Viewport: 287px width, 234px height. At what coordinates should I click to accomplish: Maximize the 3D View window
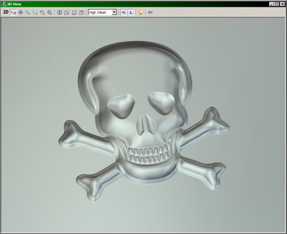click(x=277, y=4)
